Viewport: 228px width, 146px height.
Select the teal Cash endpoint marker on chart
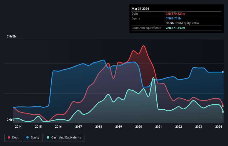coord(223,112)
